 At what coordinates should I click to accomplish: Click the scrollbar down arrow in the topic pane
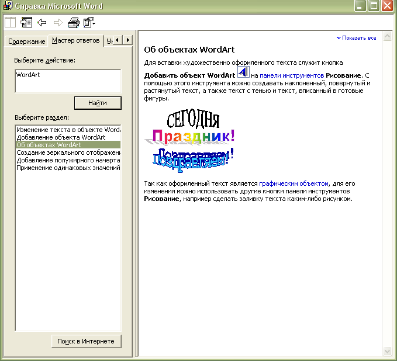click(x=387, y=351)
